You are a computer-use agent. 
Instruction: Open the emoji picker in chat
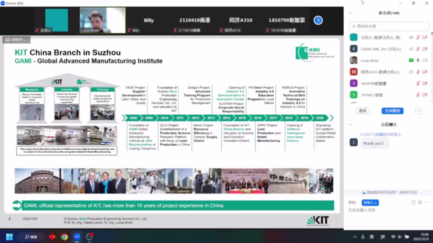[420, 203]
